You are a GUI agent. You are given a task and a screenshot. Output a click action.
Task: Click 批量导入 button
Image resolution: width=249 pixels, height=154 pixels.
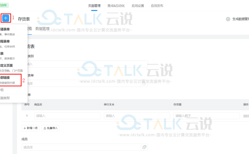[x=51, y=128]
